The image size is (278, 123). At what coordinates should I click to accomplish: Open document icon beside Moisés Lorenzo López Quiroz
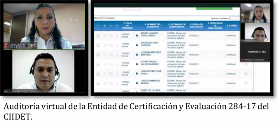tap(137, 36)
